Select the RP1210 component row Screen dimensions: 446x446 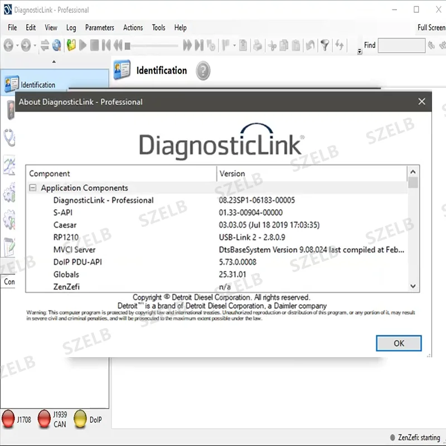(217, 237)
